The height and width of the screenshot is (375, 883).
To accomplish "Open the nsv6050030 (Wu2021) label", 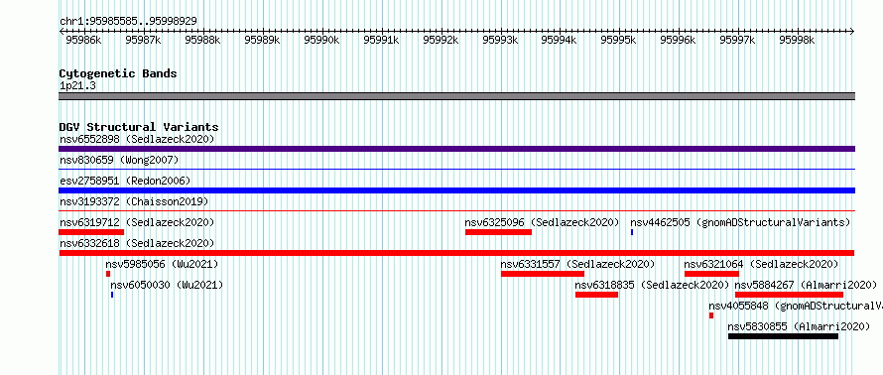I will tap(167, 285).
